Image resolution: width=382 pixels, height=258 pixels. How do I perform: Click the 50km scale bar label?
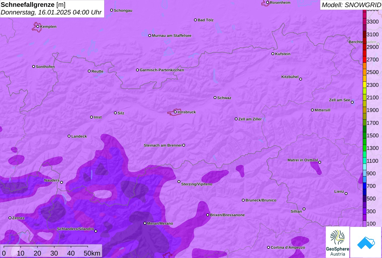pos(92,253)
